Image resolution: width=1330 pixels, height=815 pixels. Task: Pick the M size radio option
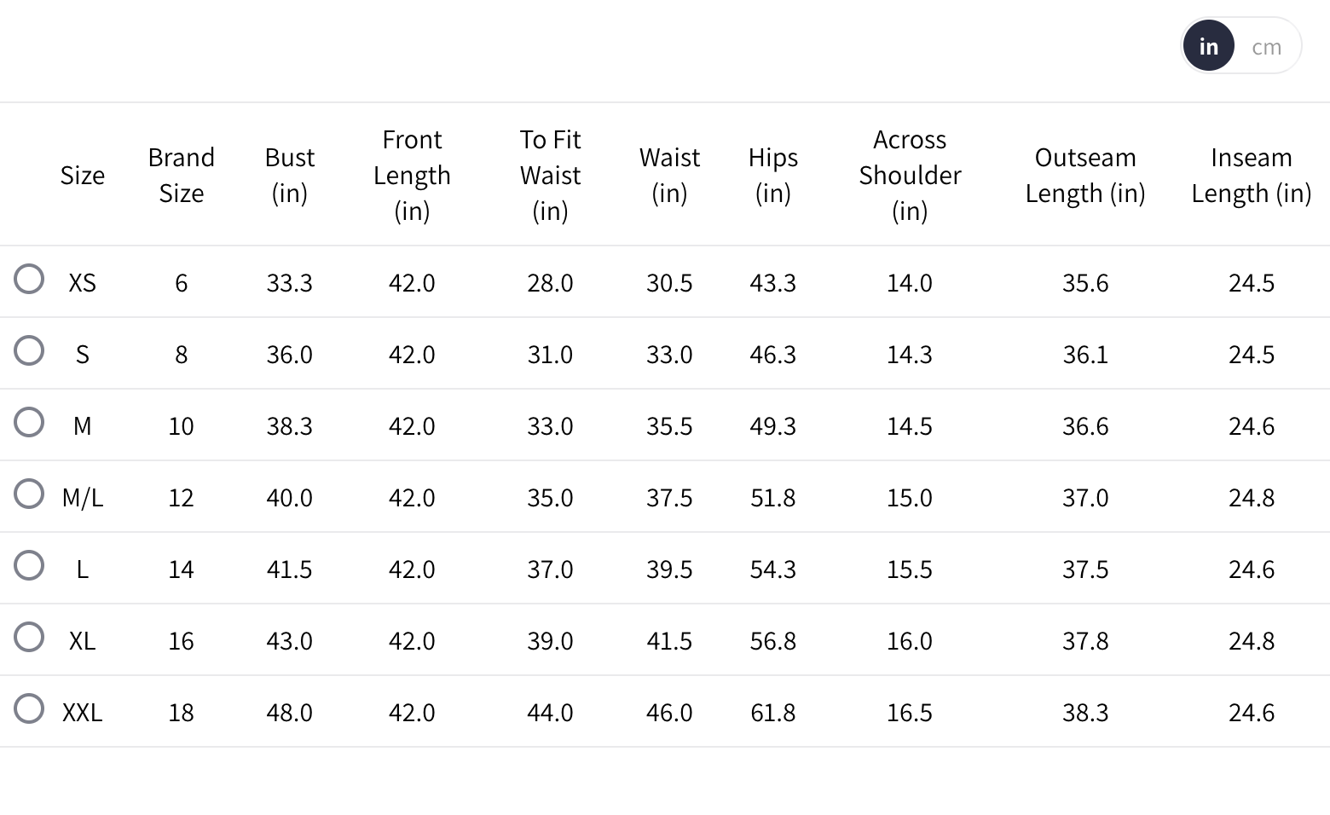point(29,422)
